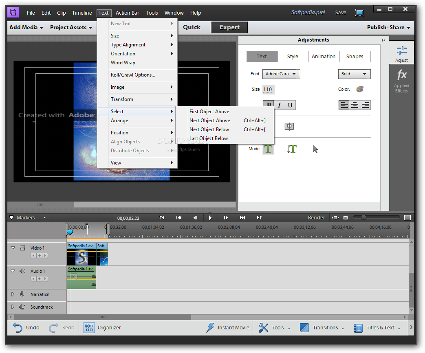
Task: Toggle underline text style
Action: coord(290,105)
